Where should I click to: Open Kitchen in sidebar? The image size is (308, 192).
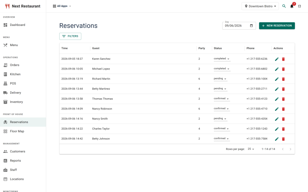[23, 74]
